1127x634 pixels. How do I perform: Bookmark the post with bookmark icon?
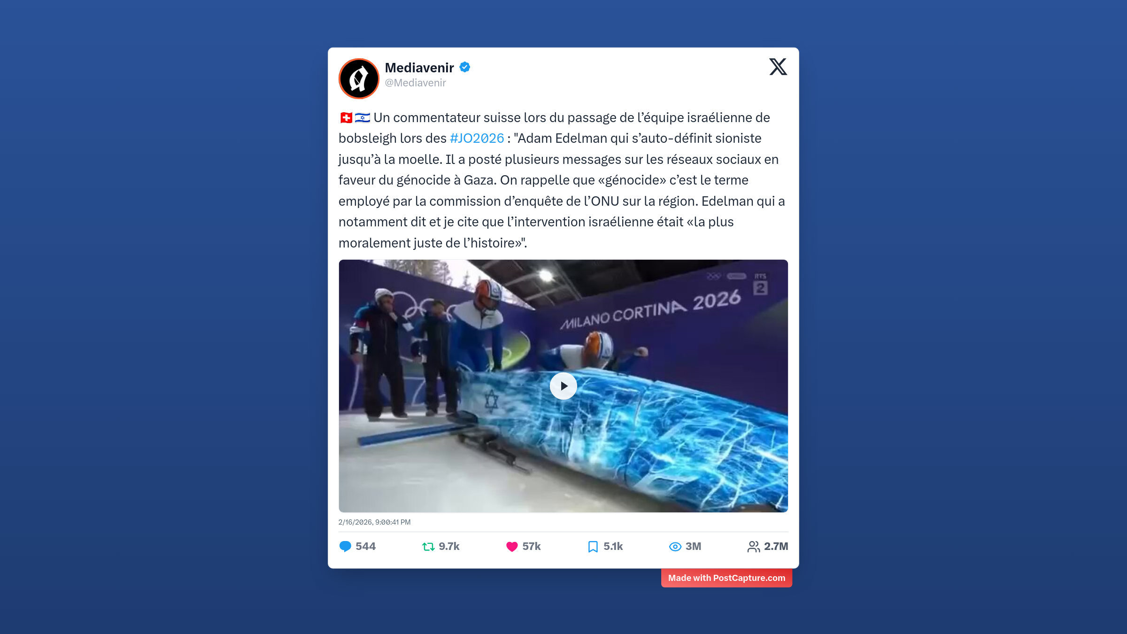[593, 546]
